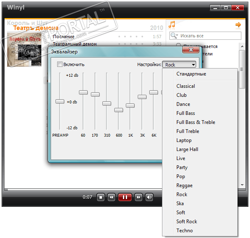Image resolution: width=250 pixels, height=238 pixels.
Task: Pause the current song
Action: tap(125, 197)
